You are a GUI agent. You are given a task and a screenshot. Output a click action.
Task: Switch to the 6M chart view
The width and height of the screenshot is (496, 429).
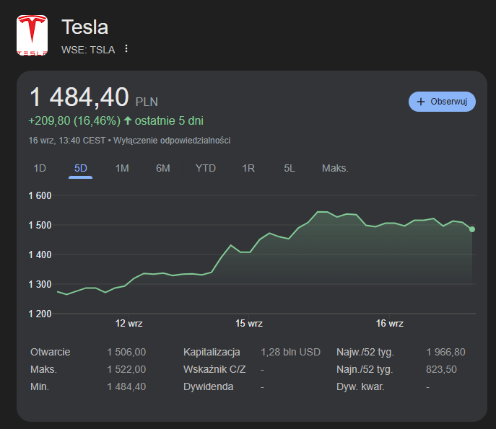click(x=163, y=168)
